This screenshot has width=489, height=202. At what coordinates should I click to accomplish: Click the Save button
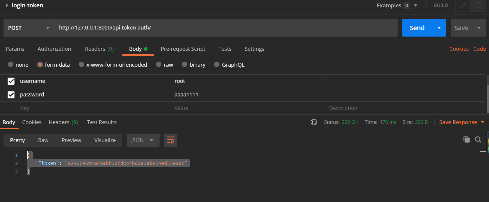tap(462, 28)
